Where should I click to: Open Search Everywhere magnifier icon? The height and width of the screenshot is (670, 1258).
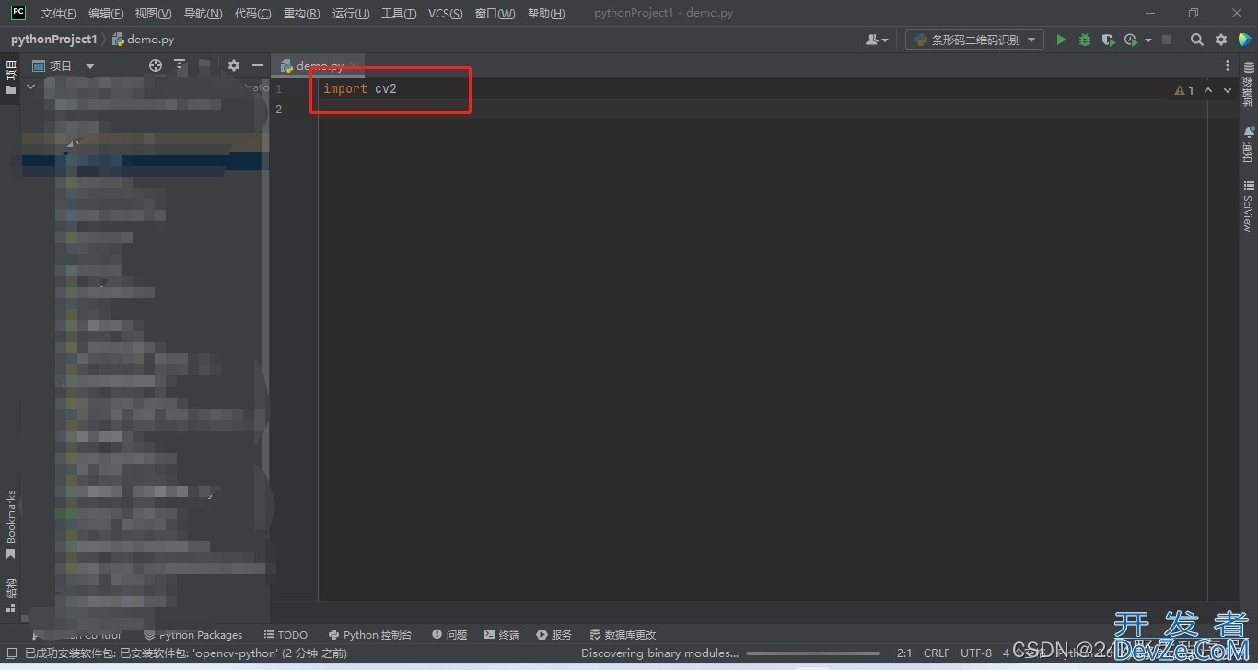click(1197, 40)
